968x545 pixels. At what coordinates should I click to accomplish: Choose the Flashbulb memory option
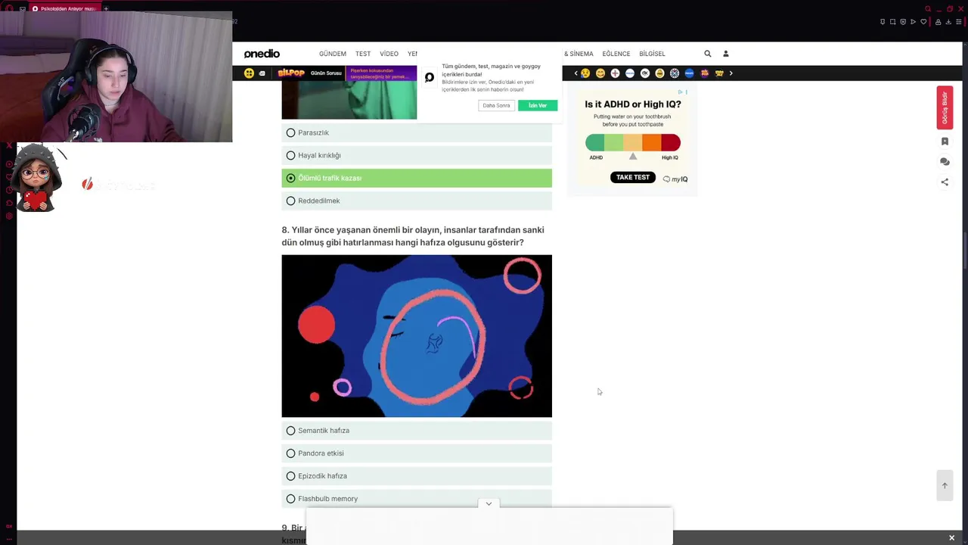tap(417, 499)
